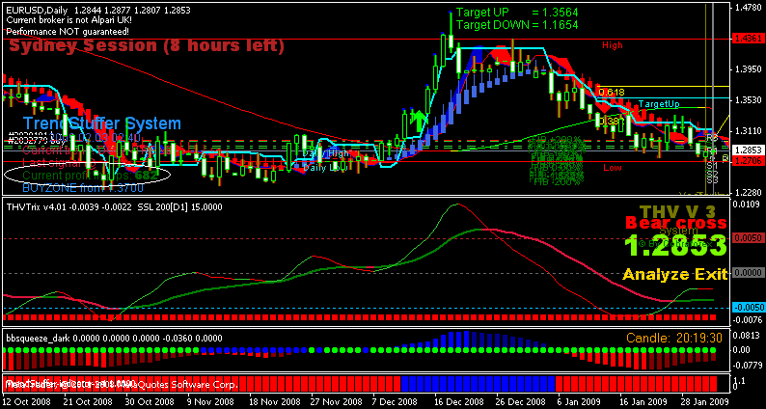Click the 'Candle: 20:19:30' countdown text
This screenshot has height=409, width=766.
[676, 338]
